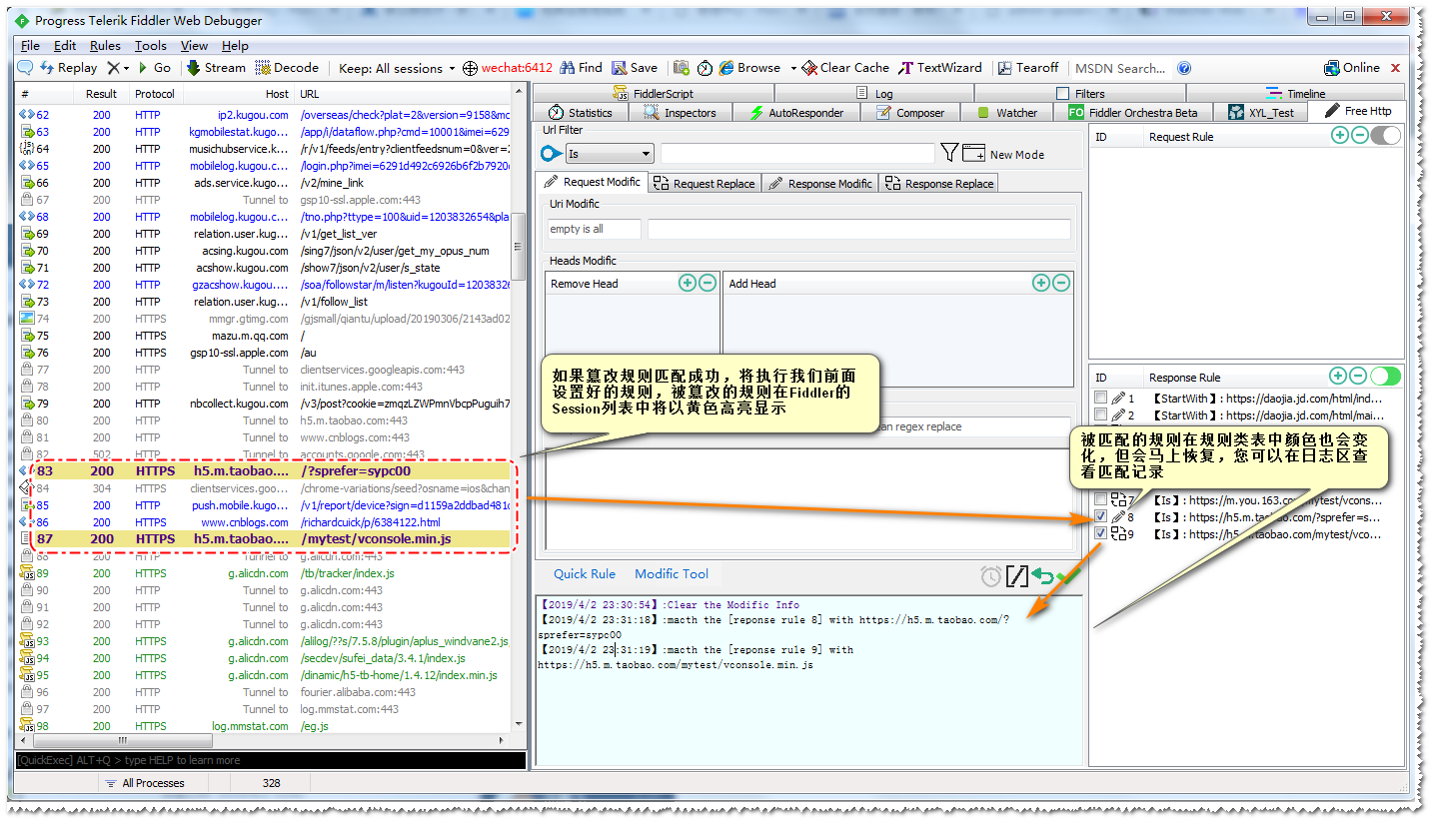Viewport: 1436px width, 825px height.
Task: Click the funnel filter icon
Action: (949, 153)
